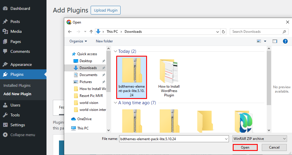Click the Help question mark icon
The width and height of the screenshot is (292, 155).
(x=285, y=41)
